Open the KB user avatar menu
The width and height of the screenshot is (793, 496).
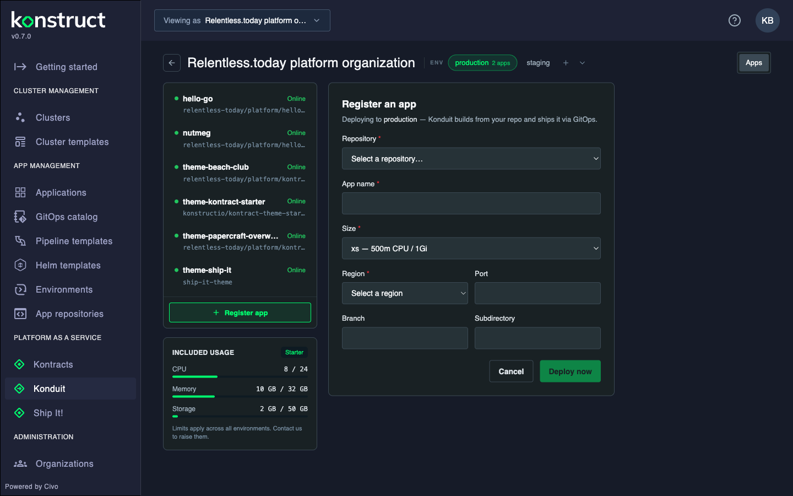coord(768,20)
